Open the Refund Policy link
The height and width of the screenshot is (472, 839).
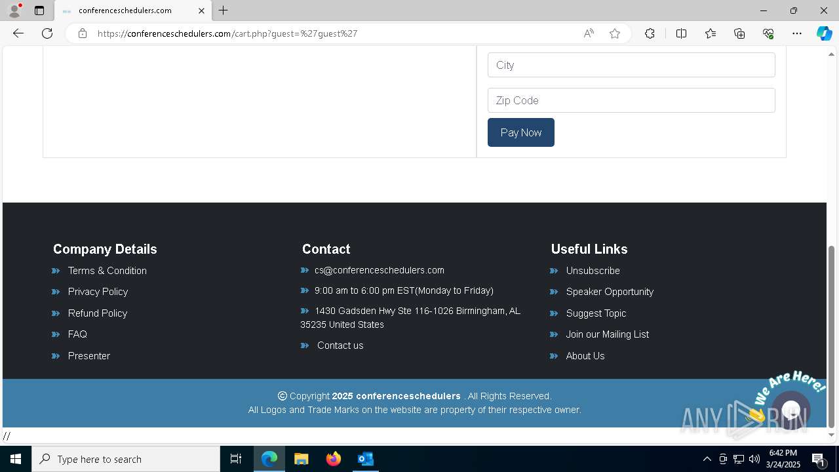click(98, 313)
